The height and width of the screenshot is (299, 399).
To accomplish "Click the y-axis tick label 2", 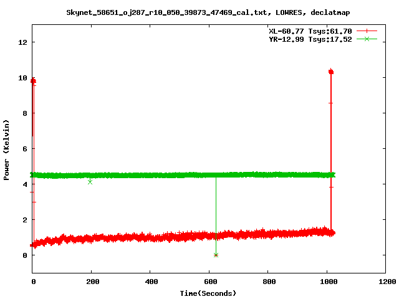I will [x=25, y=220].
